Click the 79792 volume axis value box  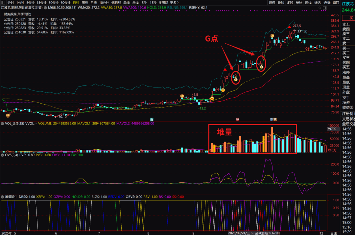pyautogui.click(x=333, y=129)
